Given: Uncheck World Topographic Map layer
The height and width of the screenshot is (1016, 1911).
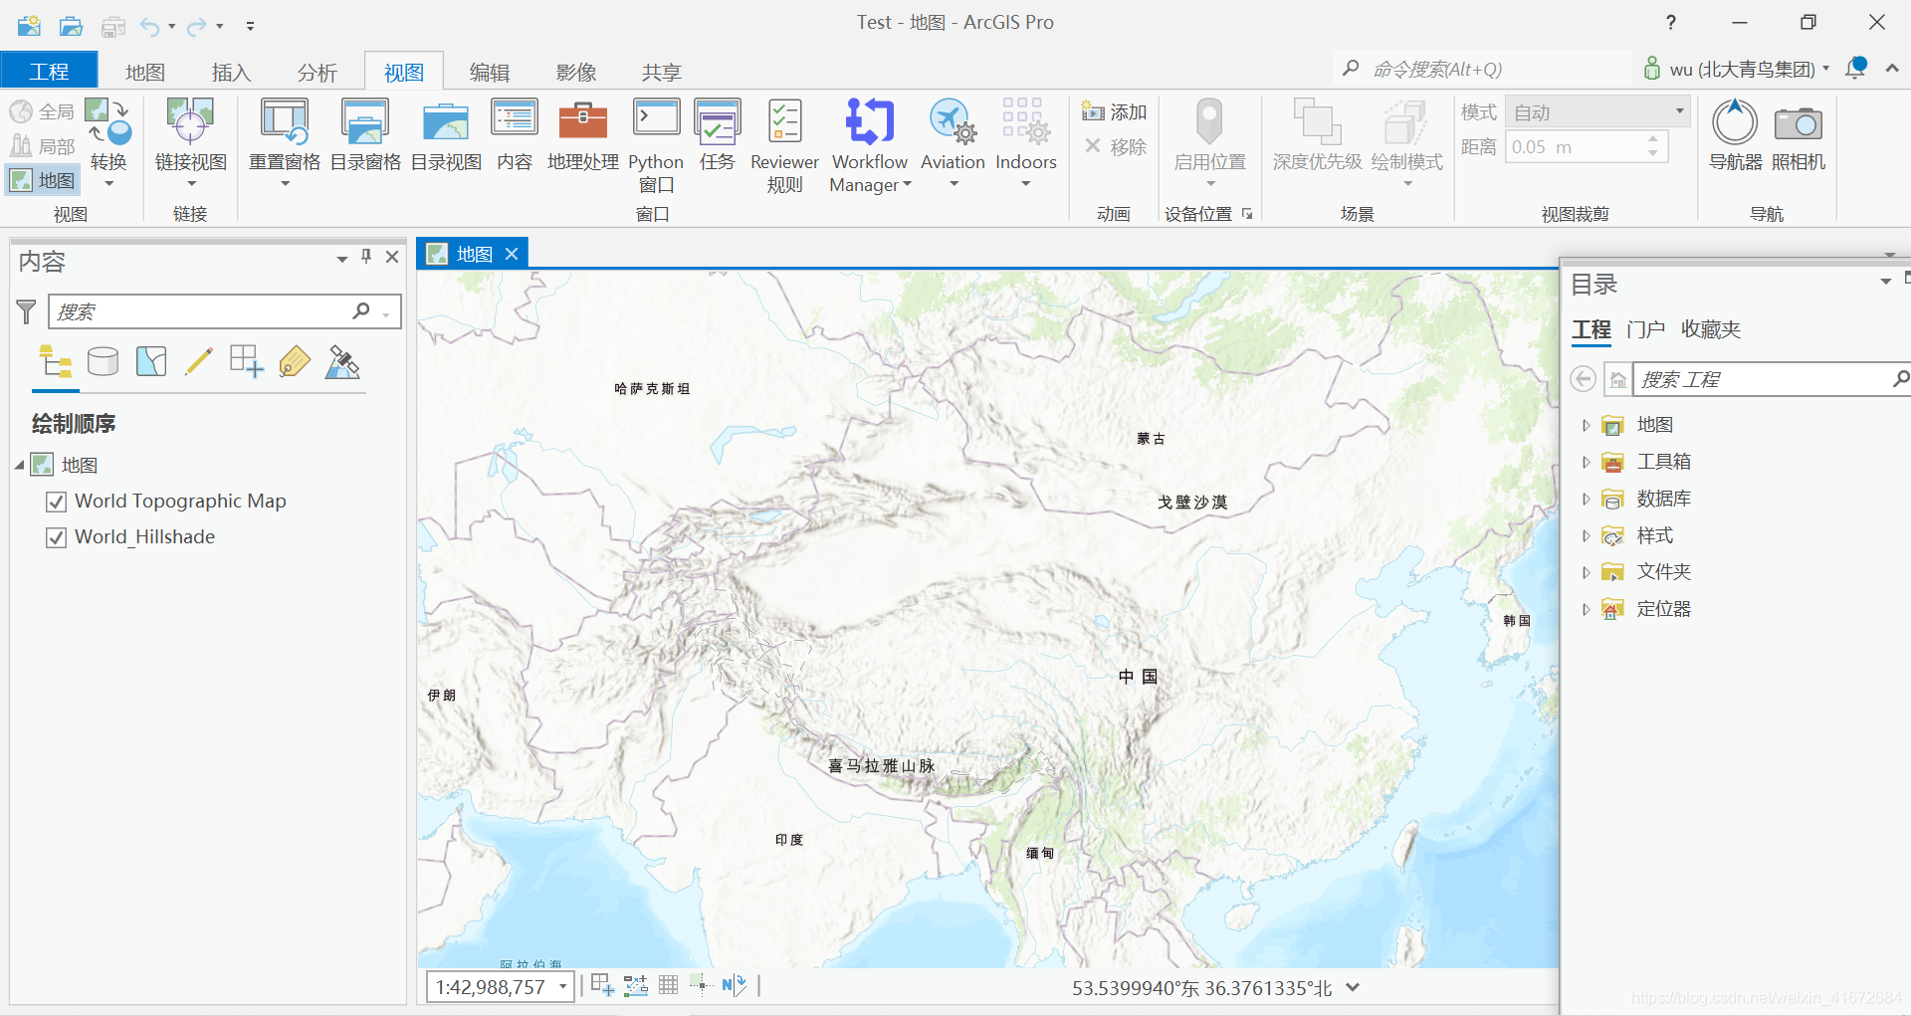Looking at the screenshot, I should coord(57,502).
